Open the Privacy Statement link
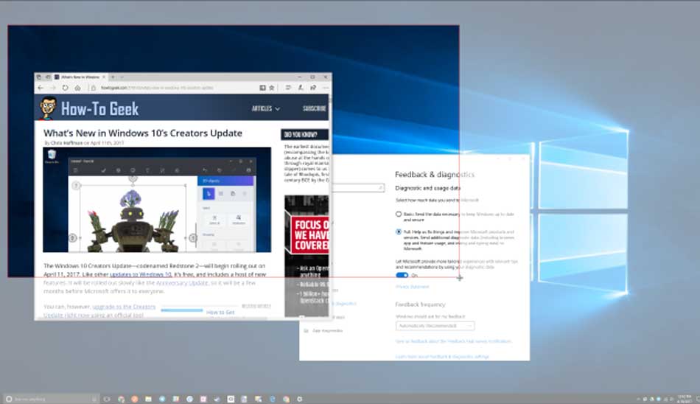Viewport: 700px width, 404px height. point(412,287)
